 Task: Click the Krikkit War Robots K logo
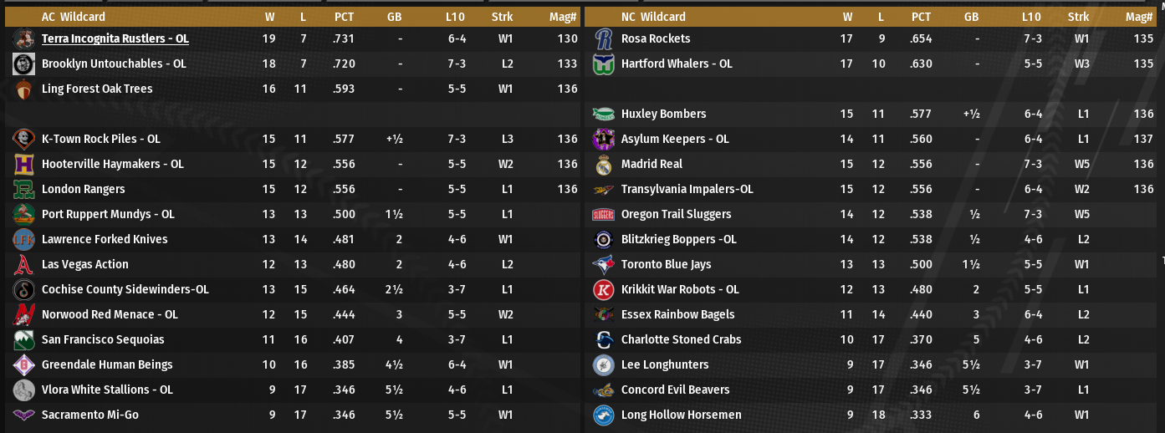603,289
